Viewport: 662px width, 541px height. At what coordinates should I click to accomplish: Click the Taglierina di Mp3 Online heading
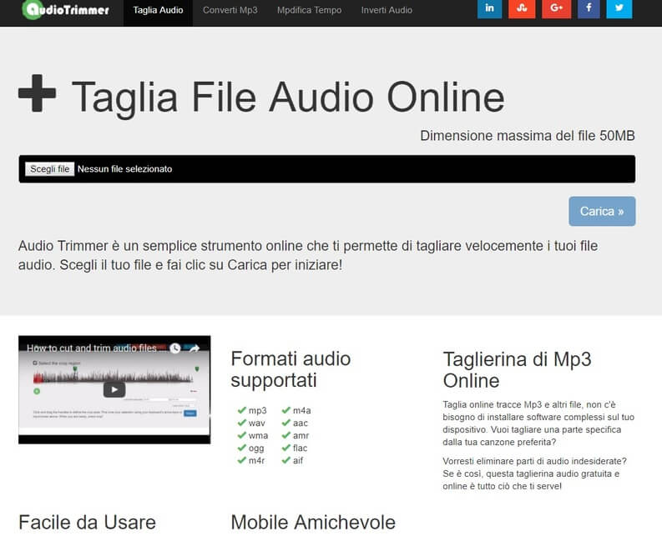518,370
